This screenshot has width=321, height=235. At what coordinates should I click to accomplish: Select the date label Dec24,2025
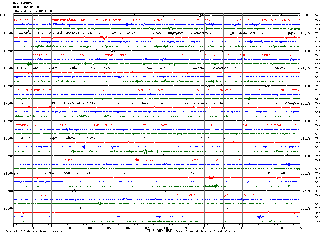point(22,3)
